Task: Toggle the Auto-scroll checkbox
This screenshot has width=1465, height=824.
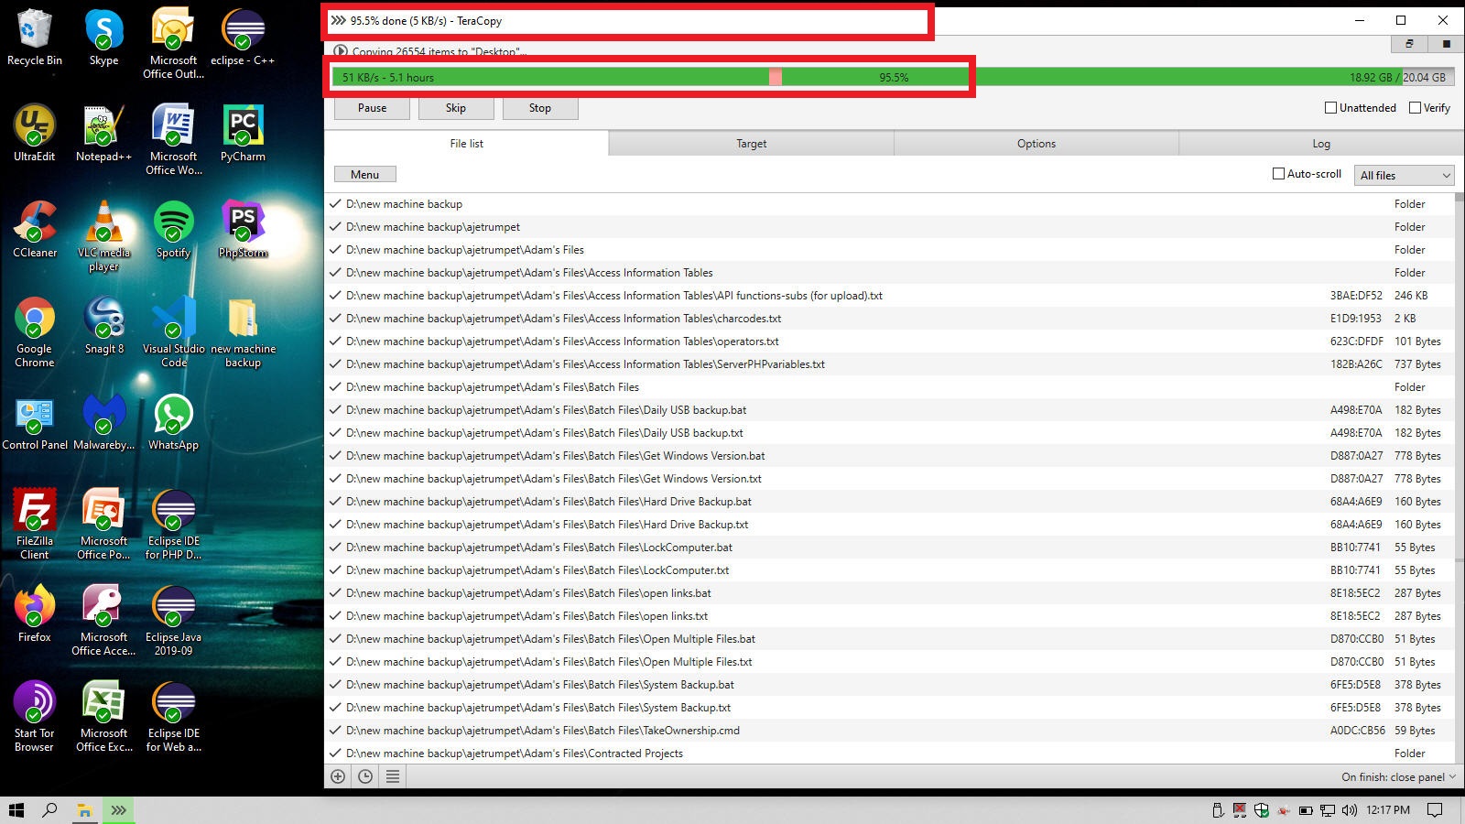Action: tap(1279, 174)
